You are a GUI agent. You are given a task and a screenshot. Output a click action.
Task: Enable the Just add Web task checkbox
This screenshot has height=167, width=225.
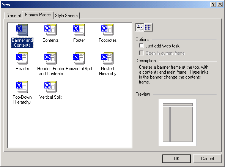click(x=141, y=46)
